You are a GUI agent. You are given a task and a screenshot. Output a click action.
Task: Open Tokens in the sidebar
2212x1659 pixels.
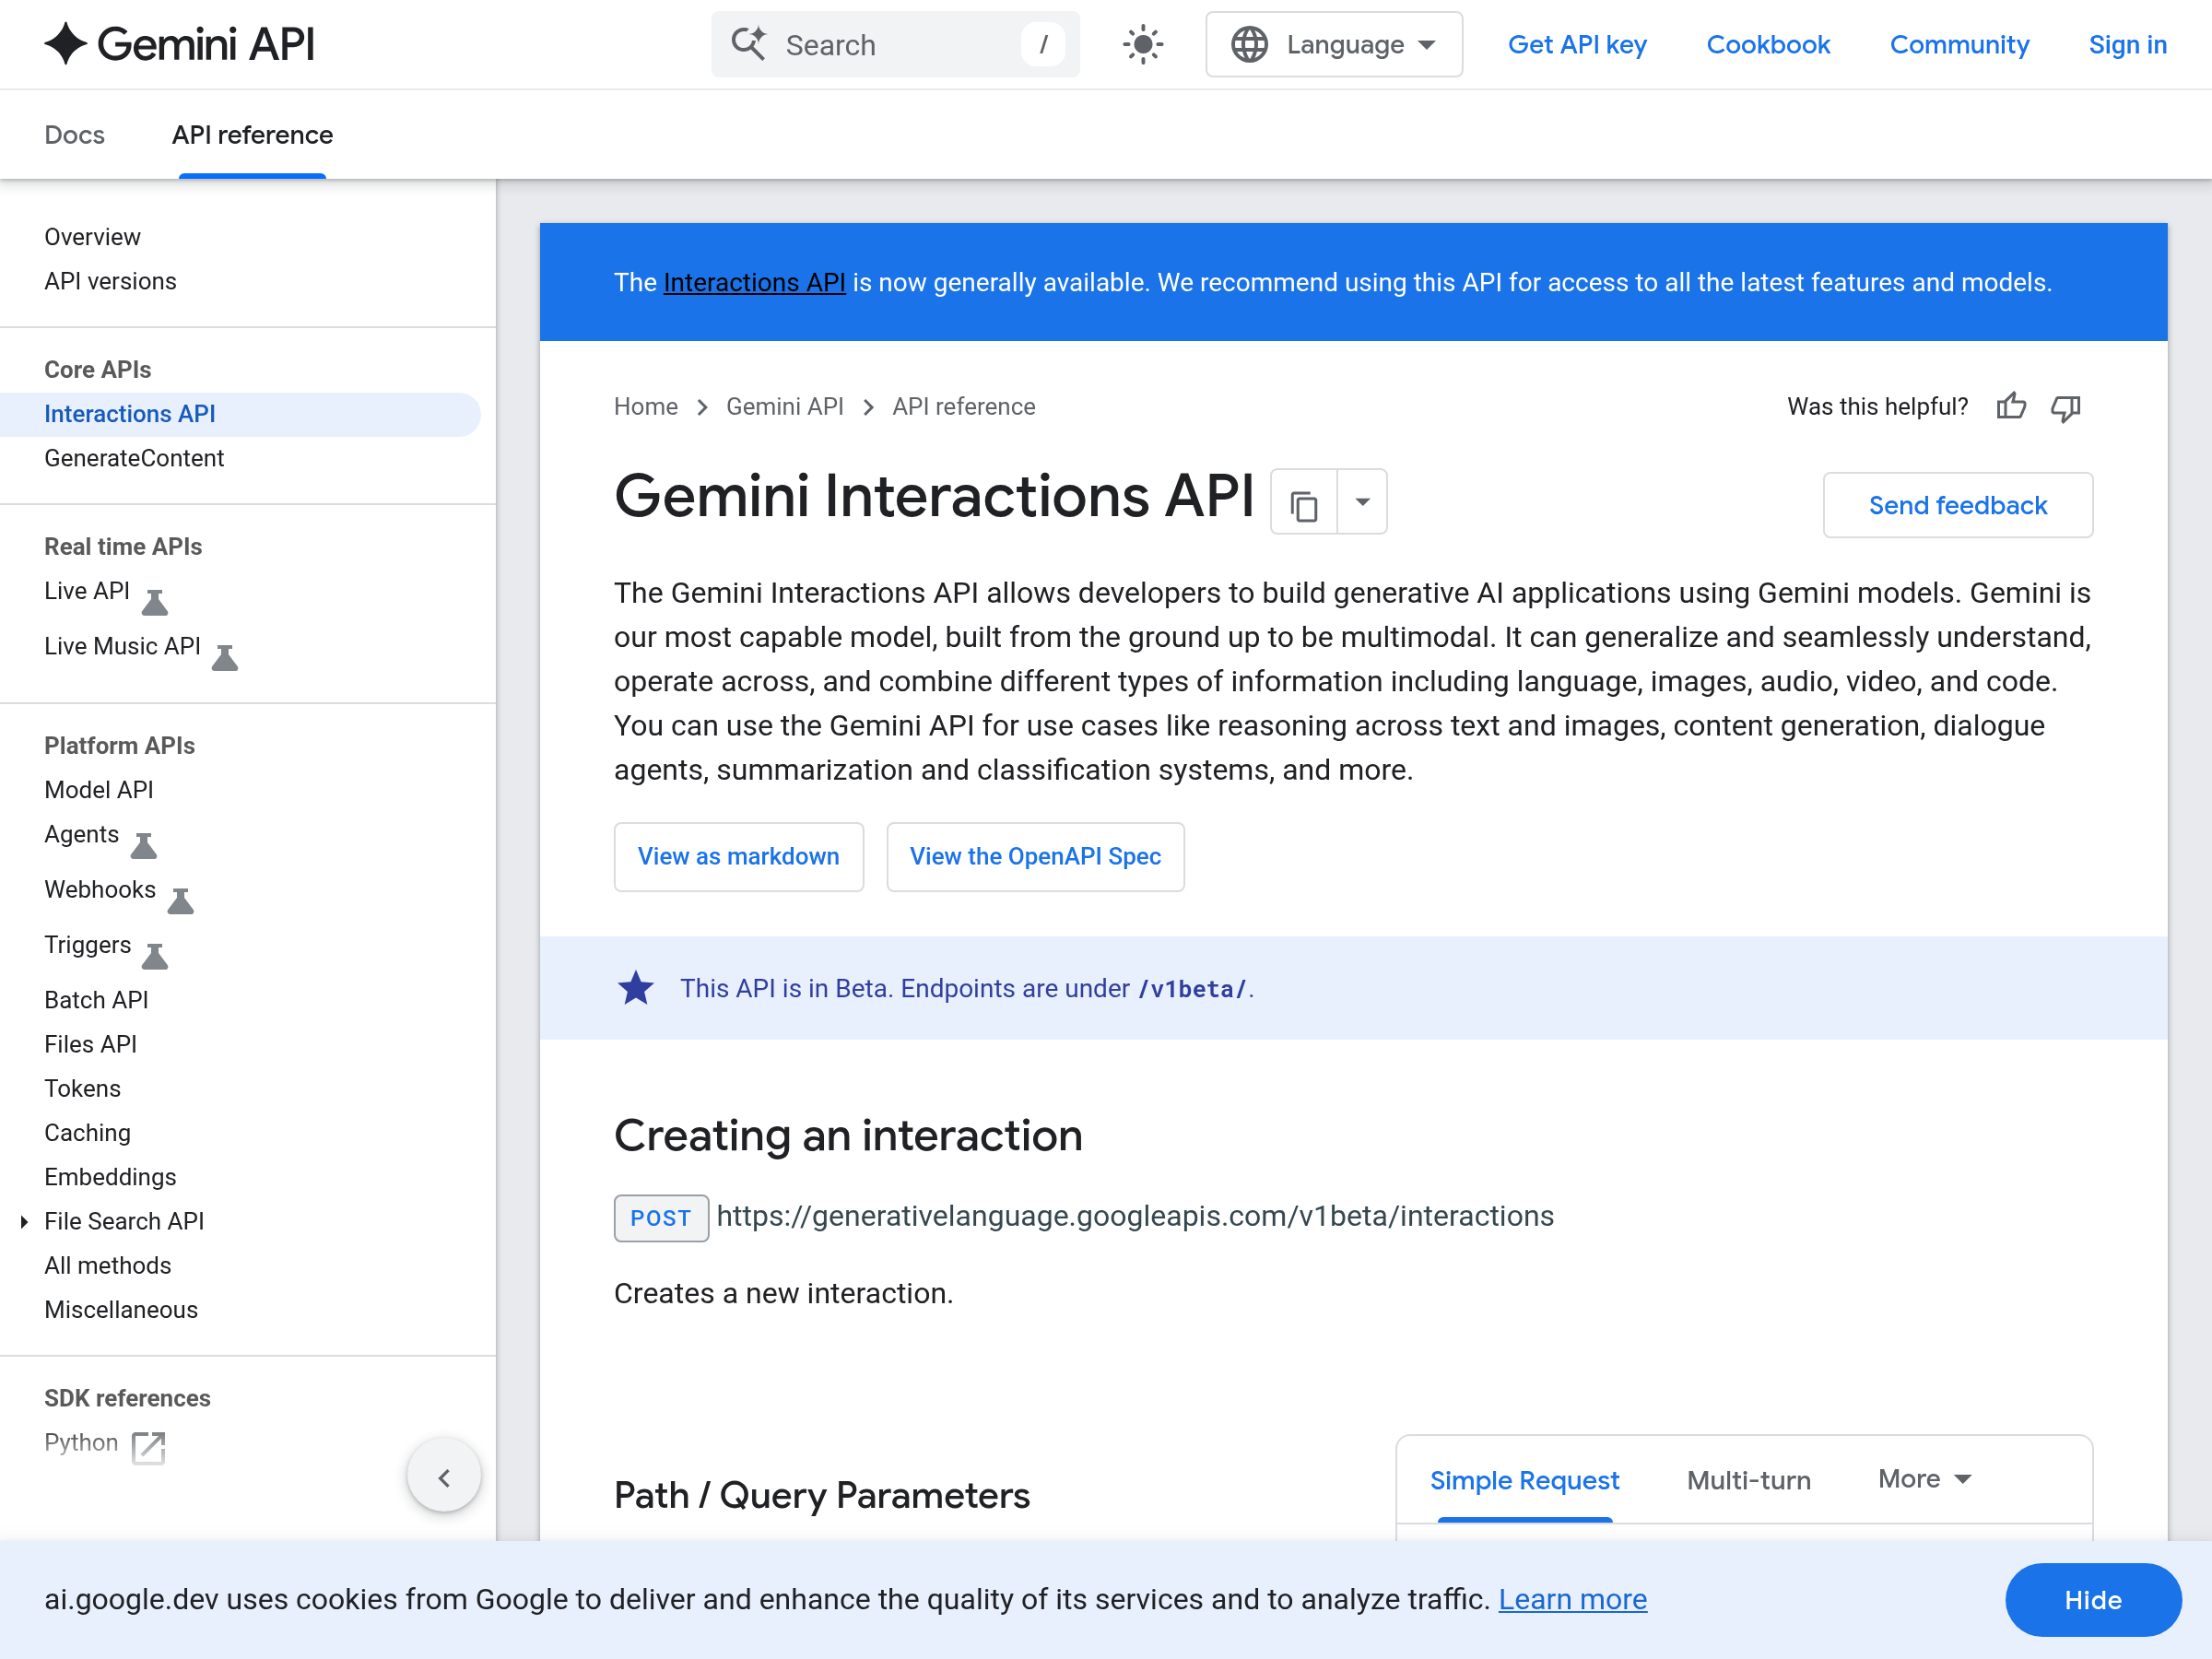[x=82, y=1088]
